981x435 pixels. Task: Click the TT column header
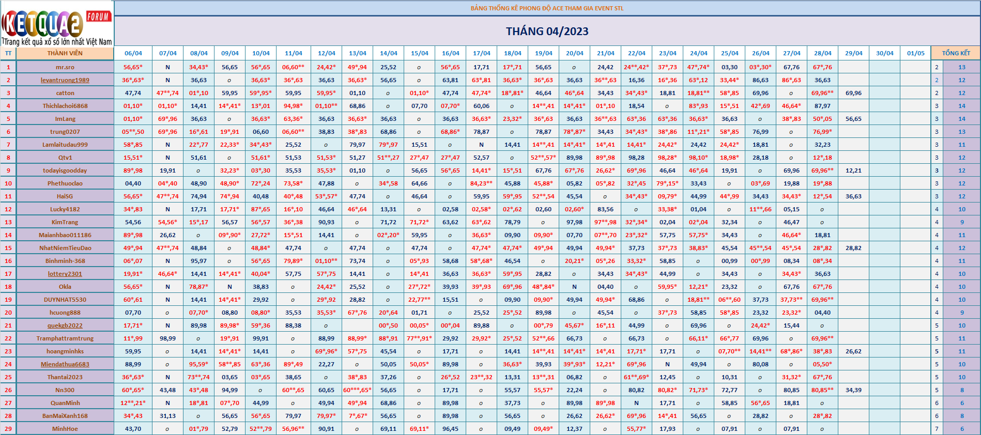pos(8,53)
